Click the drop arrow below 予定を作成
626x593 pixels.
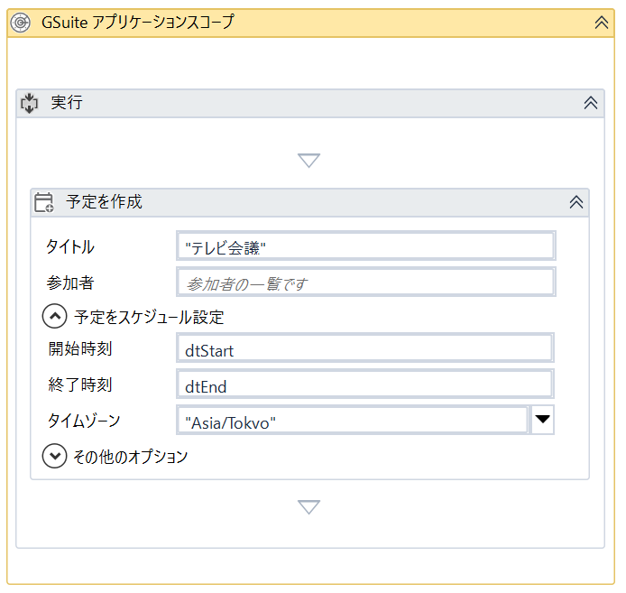(x=309, y=507)
